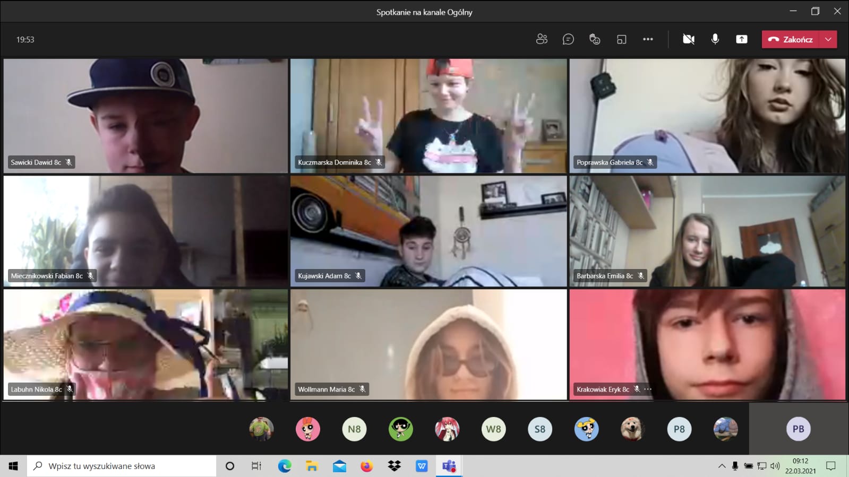Click the N8 participant avatar

(x=354, y=429)
